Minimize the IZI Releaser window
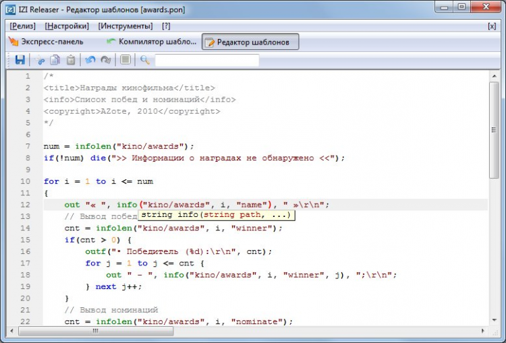Screen dimensions: 506x343 [444, 7]
